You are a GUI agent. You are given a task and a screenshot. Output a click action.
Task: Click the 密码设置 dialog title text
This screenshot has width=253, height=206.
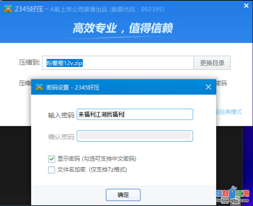coord(73,87)
